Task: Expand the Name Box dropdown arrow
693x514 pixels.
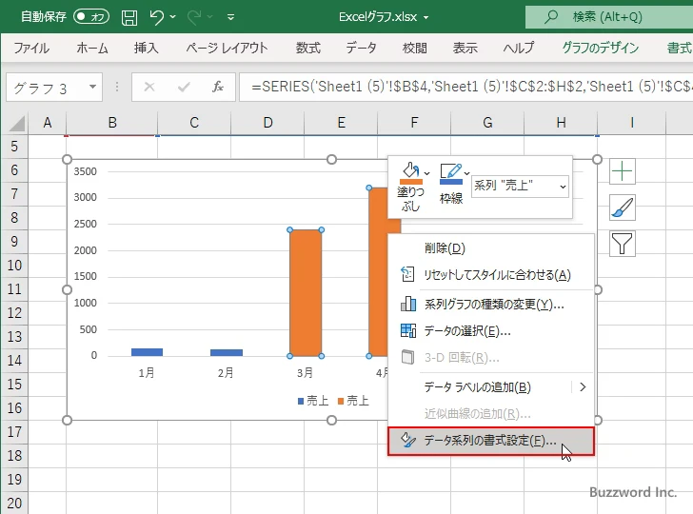Action: pyautogui.click(x=93, y=87)
